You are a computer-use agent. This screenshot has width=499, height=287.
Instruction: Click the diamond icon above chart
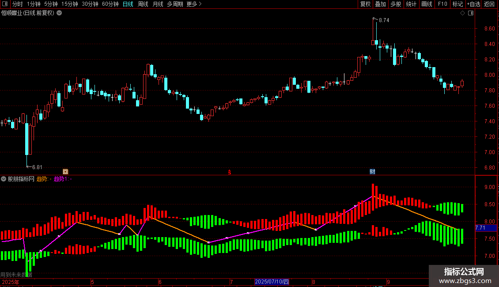click(x=463, y=13)
